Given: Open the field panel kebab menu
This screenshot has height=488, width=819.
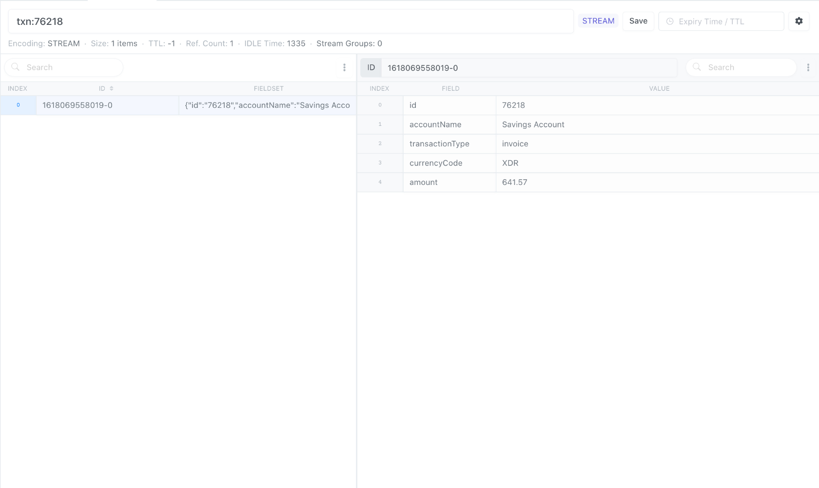Looking at the screenshot, I should point(808,67).
